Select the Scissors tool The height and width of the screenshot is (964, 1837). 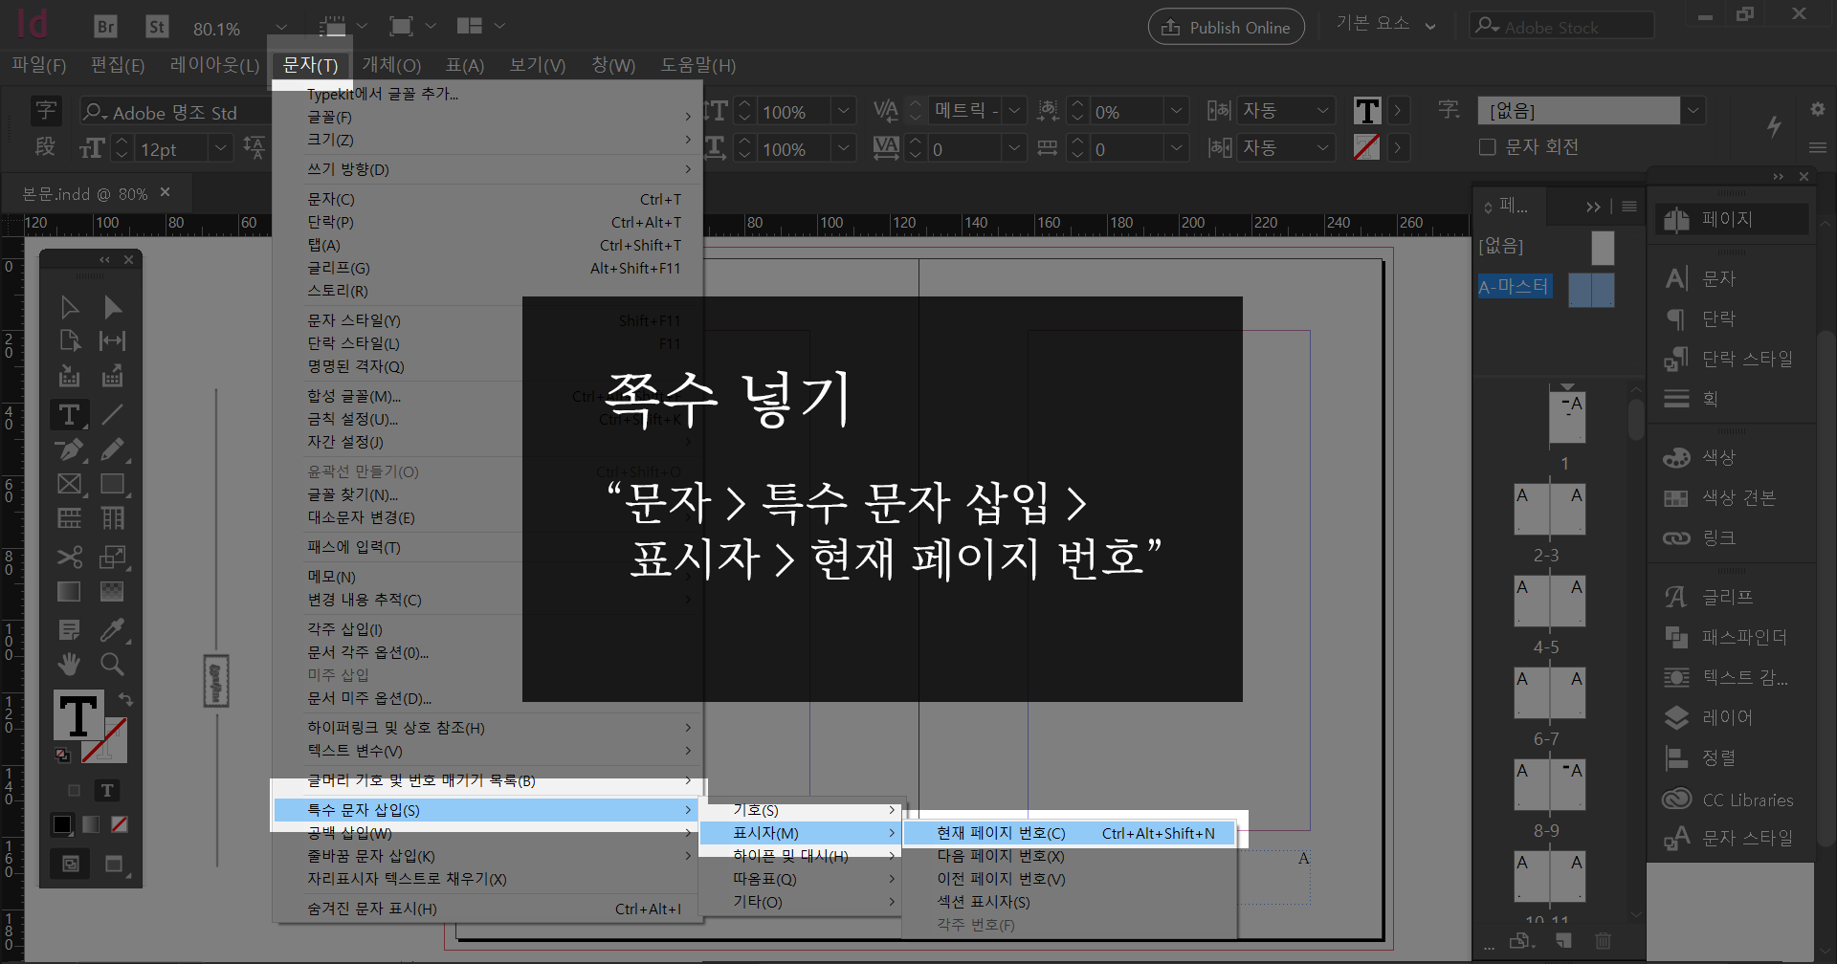(69, 557)
